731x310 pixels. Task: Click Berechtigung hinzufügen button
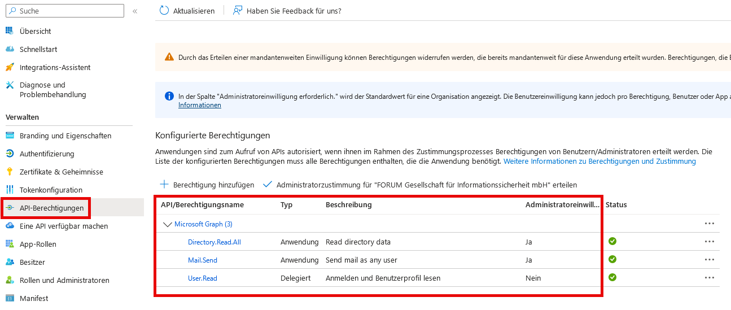point(207,185)
